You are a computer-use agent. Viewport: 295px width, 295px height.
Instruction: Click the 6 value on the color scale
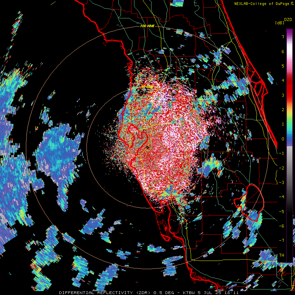[283, 51]
